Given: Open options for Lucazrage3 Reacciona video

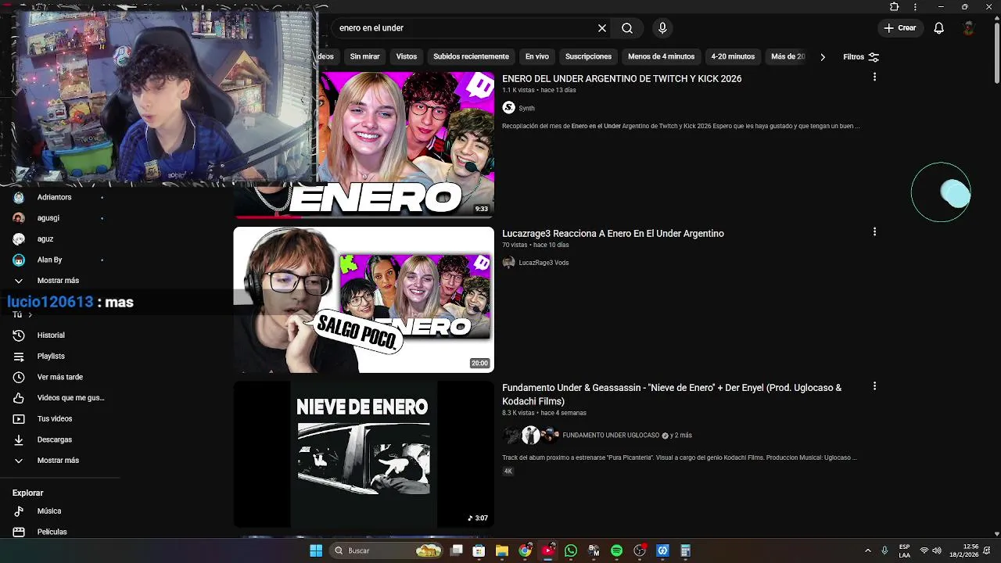Looking at the screenshot, I should click(x=874, y=232).
